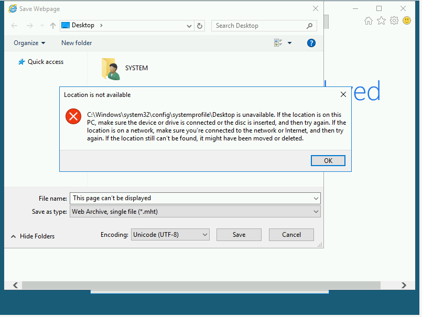422x317 pixels.
Task: Open the File name history dropdown arrow
Action: [316, 199]
